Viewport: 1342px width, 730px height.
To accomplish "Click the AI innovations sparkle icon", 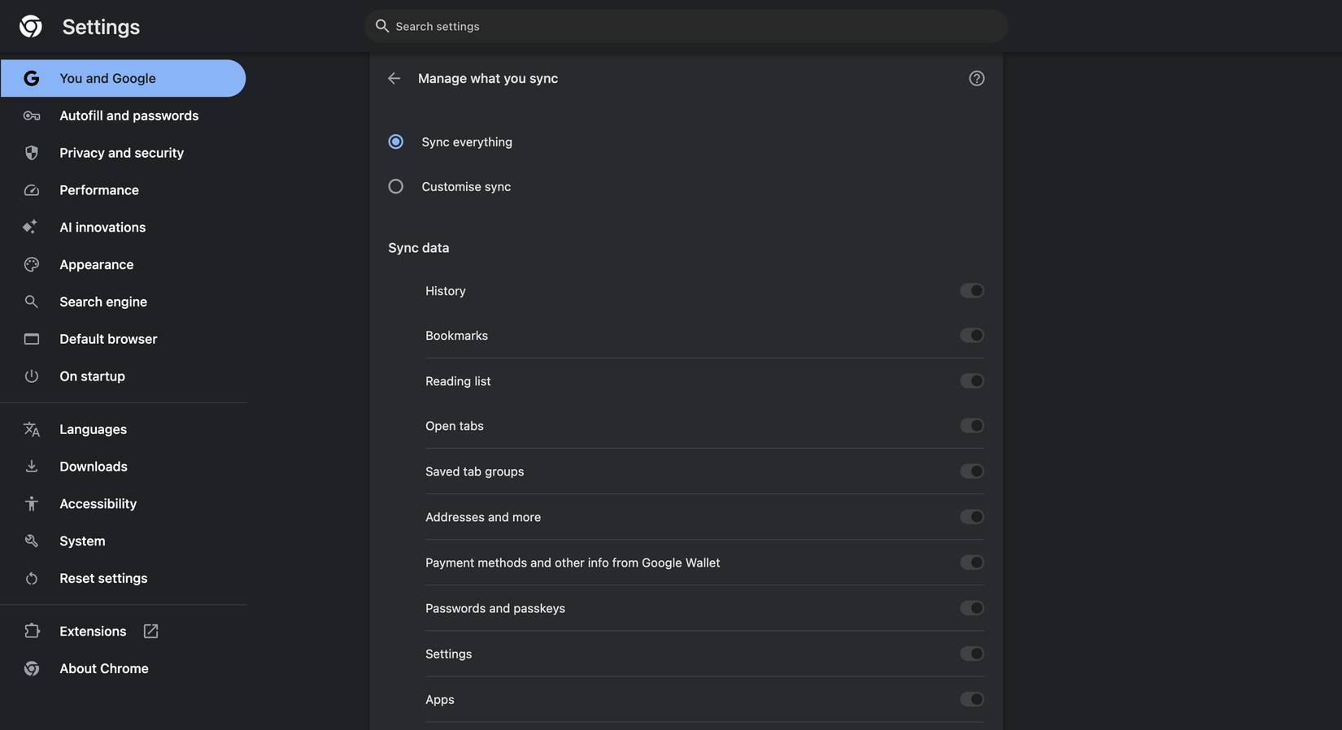I will point(29,226).
